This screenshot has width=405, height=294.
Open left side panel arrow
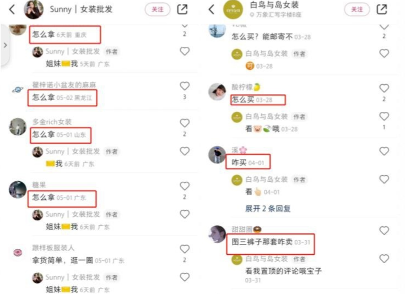(x=5, y=46)
